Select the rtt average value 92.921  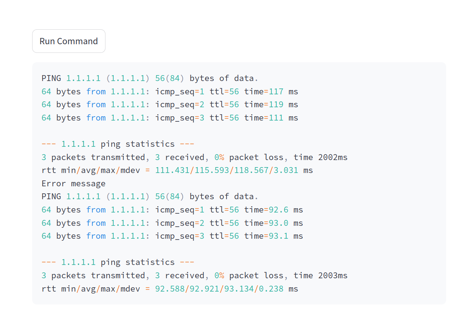click(x=204, y=288)
